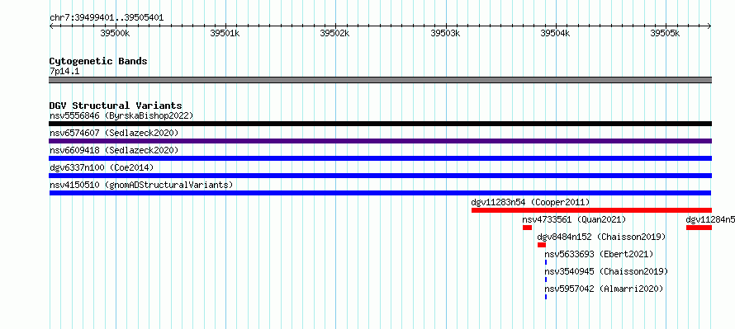This screenshot has width=735, height=329.
Task: Click the nsv4733561 (Quan2021) label
Action: 574,219
